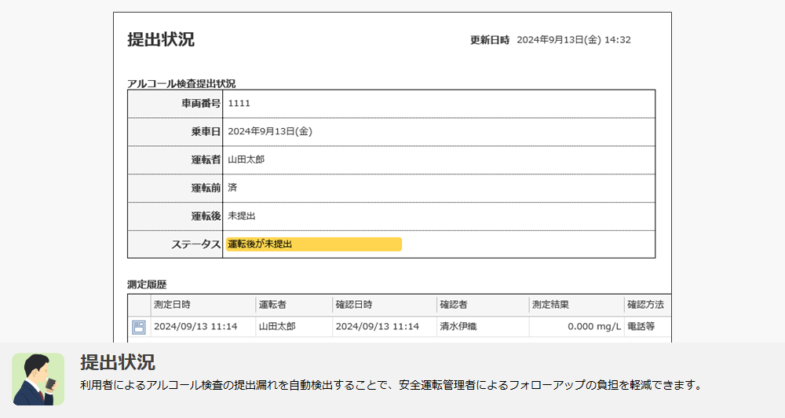Click the 0.000 mg/L result cell
This screenshot has width=785, height=418.
pyautogui.click(x=593, y=326)
